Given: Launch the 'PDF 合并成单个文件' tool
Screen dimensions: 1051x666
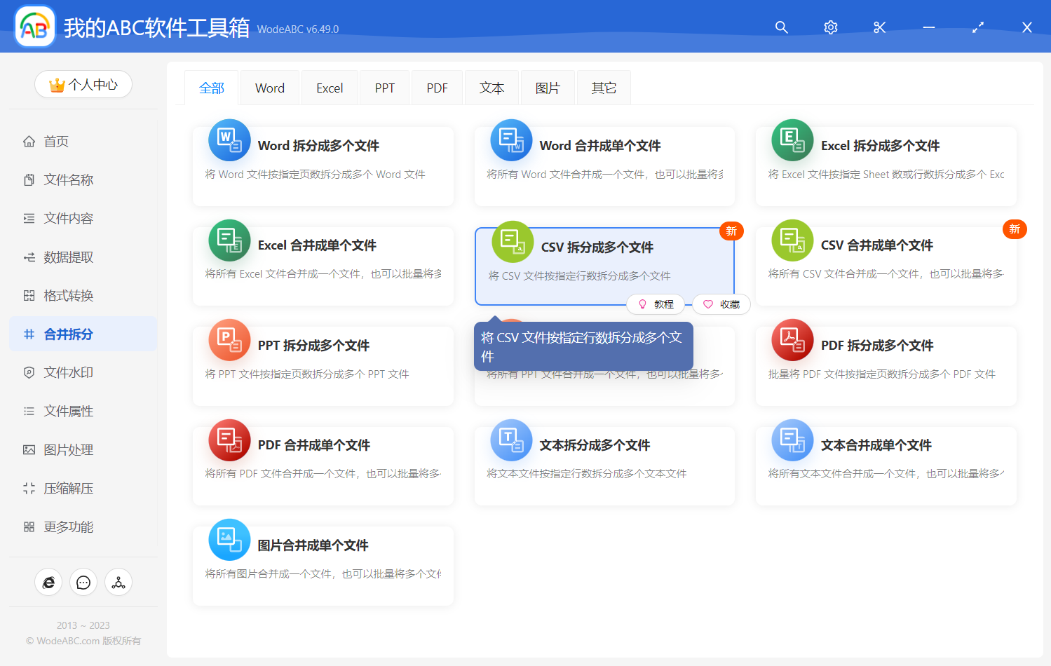Looking at the screenshot, I should (x=323, y=465).
